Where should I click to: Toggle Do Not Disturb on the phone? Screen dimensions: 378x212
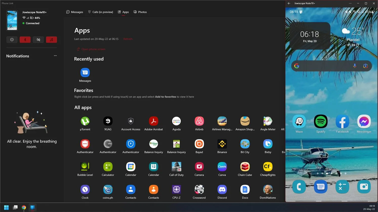12,40
